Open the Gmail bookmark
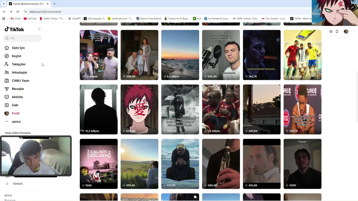Image resolution: width=358 pixels, height=201 pixels. tap(15, 19)
